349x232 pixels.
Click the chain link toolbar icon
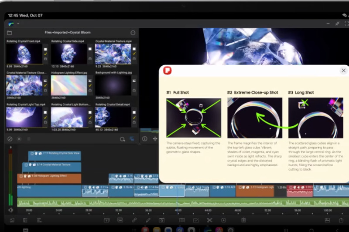[134, 220]
